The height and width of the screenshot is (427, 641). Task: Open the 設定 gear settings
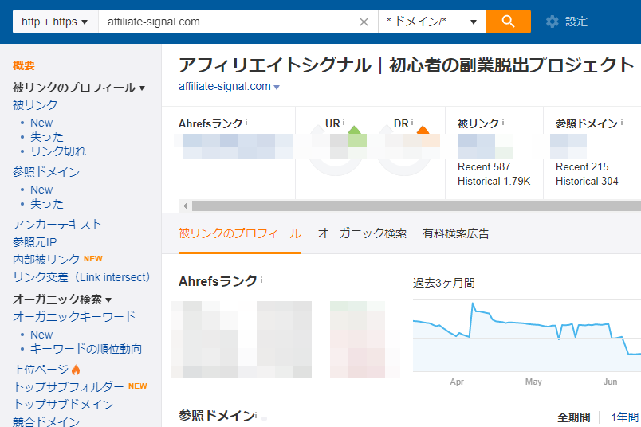click(x=567, y=22)
